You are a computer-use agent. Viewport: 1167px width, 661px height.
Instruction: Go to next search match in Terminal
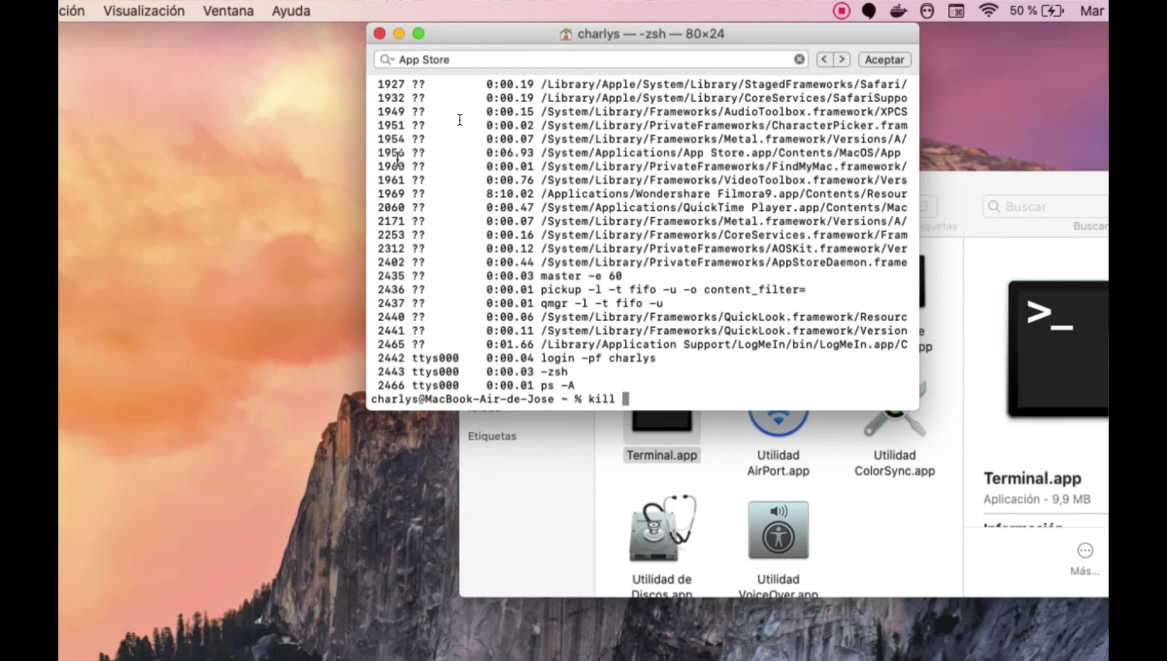841,59
